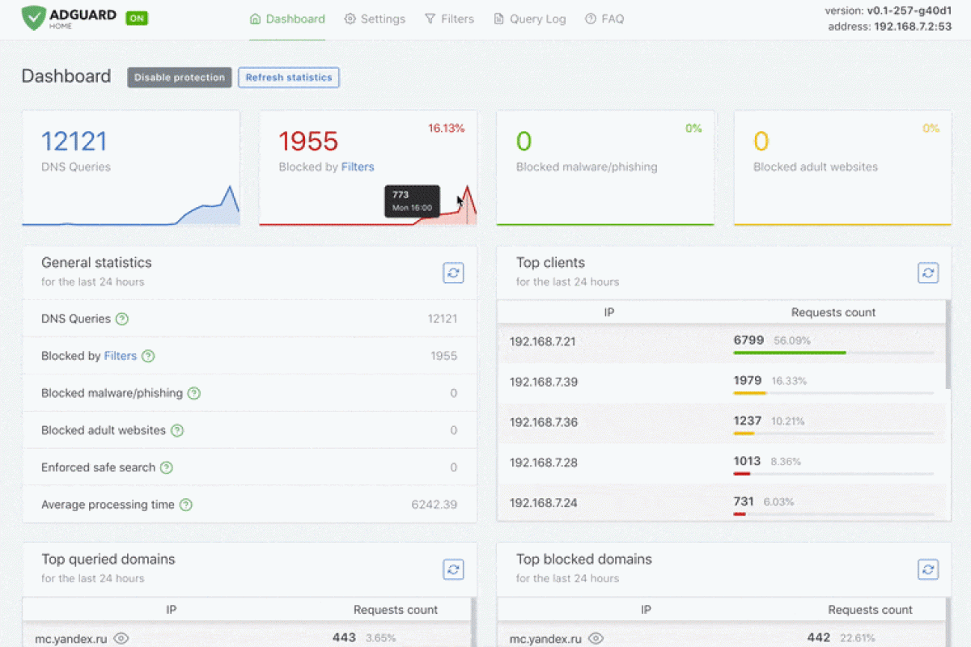Refresh the Top clients panel icon
The width and height of the screenshot is (971, 647).
pyautogui.click(x=928, y=273)
